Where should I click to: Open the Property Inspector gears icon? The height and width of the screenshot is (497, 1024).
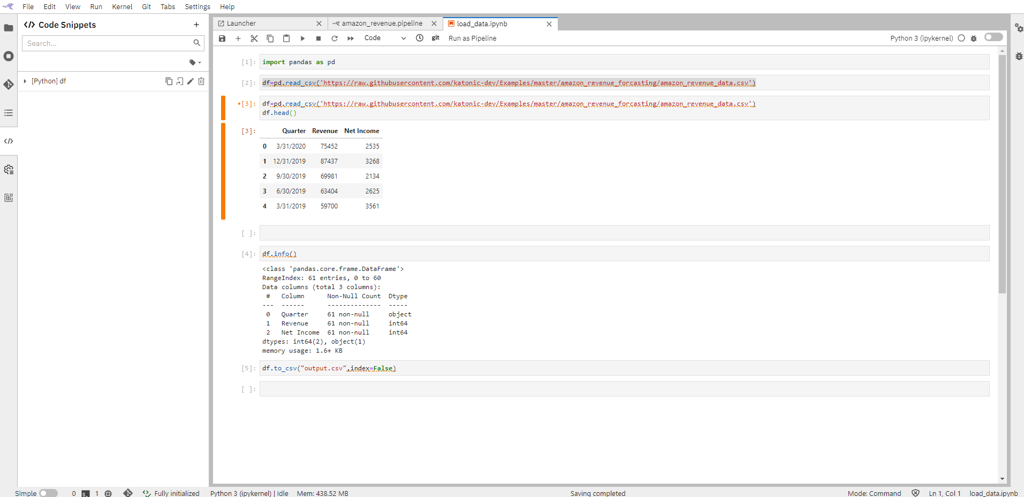pyautogui.click(x=1019, y=28)
